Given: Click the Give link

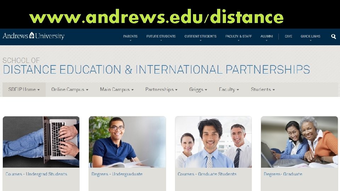Looking at the screenshot, I should tap(288, 36).
